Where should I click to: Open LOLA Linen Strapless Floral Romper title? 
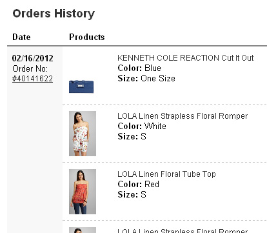point(183,116)
